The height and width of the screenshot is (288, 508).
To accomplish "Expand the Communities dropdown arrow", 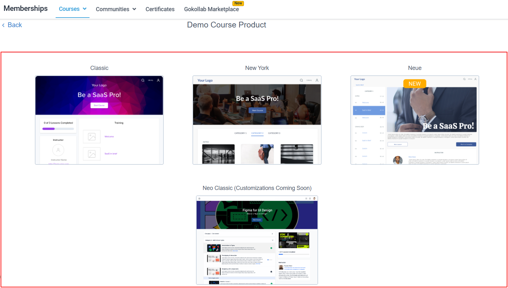I will tap(134, 9).
